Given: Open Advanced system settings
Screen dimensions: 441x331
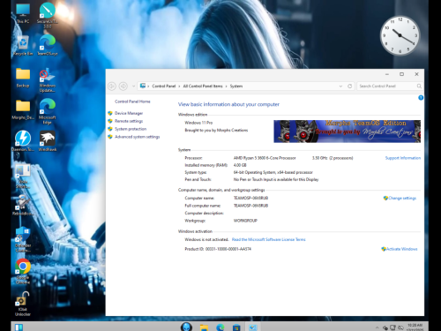Looking at the screenshot, I should coord(138,137).
